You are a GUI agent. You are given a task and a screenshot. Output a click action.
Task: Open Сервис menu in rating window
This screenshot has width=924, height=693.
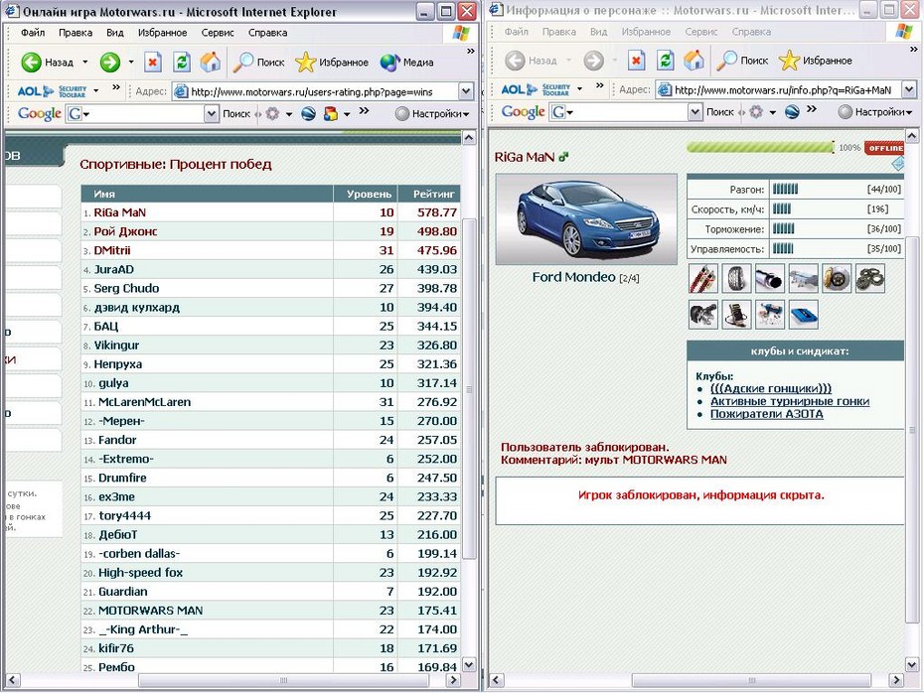click(x=218, y=33)
